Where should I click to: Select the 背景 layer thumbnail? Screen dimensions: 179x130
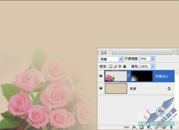(116, 88)
